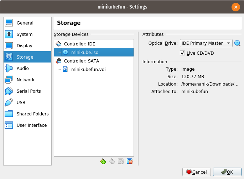Click the add attachment icon
Screen dimensions: 244x179
point(121,161)
